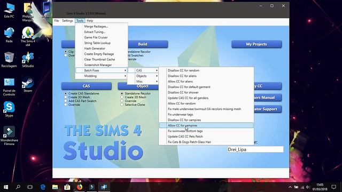Open The Sims 4 x64 desktop shortcut
The height and width of the screenshot is (192, 342).
[x=28, y=36]
